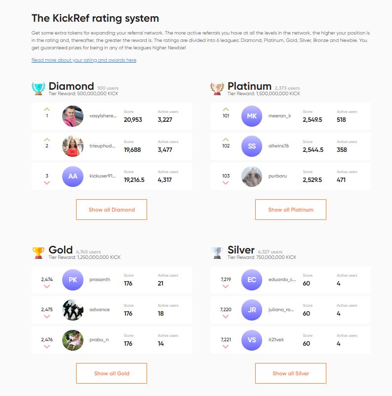Click the PK avatar for prasanth
The width and height of the screenshot is (392, 396).
coord(73,280)
